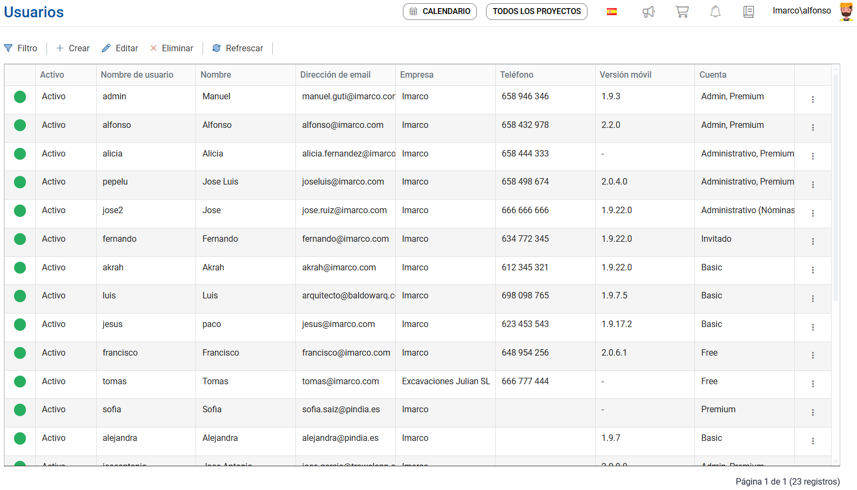Click the table's vertical scrollbar
This screenshot has width=857, height=490.
(x=835, y=189)
